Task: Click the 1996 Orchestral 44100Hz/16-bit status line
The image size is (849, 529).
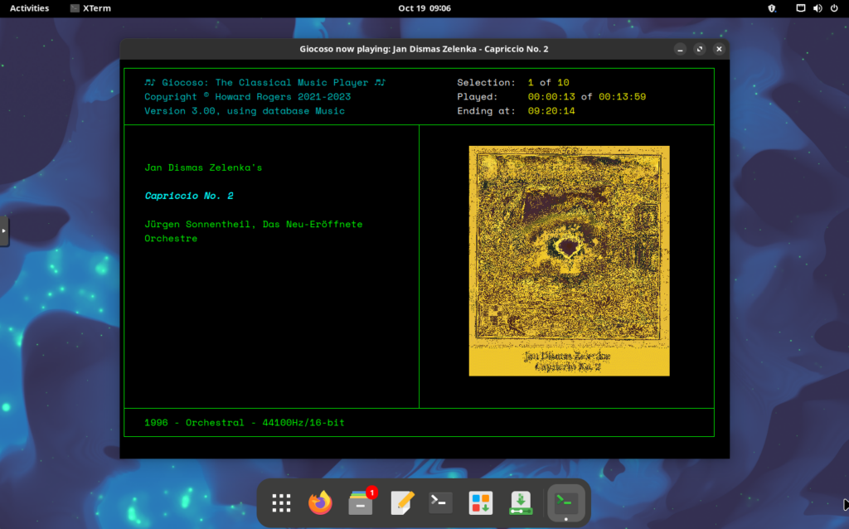Action: pyautogui.click(x=245, y=422)
